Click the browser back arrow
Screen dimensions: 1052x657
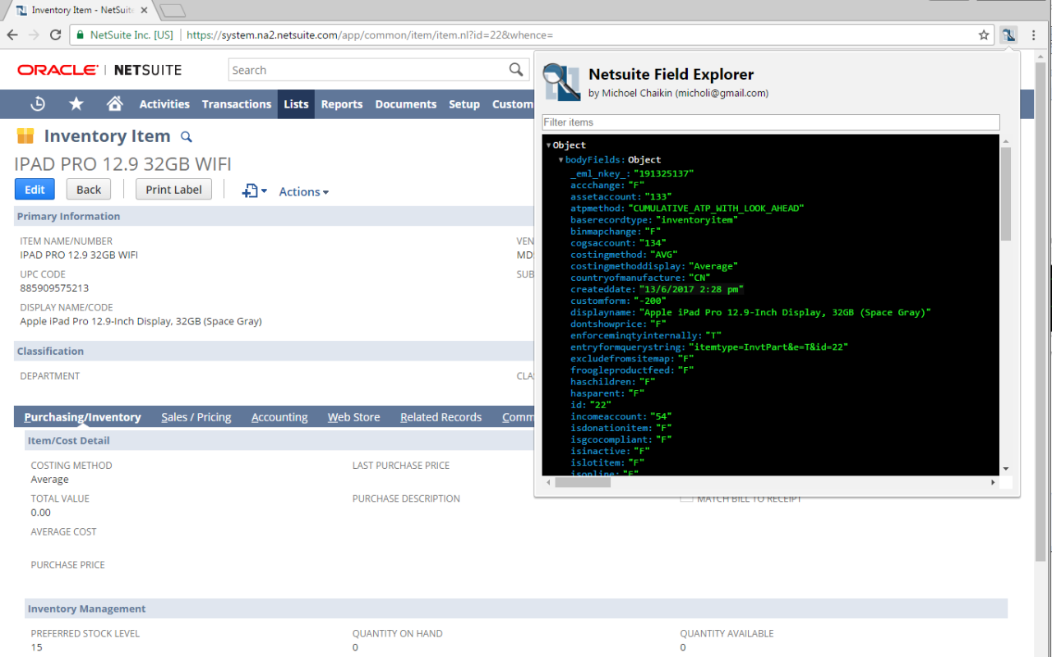(x=13, y=35)
